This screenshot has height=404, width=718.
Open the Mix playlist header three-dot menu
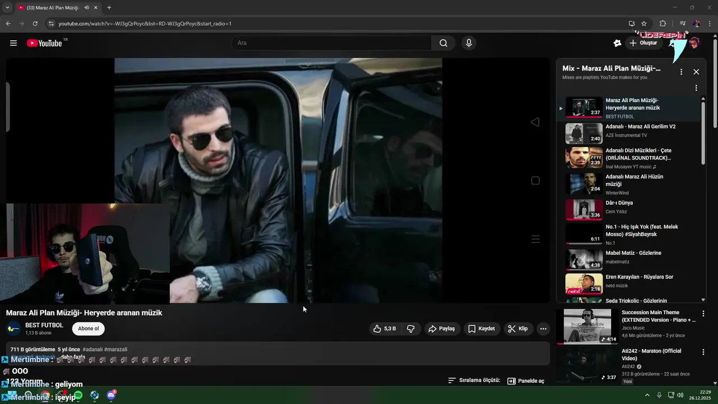tap(682, 72)
